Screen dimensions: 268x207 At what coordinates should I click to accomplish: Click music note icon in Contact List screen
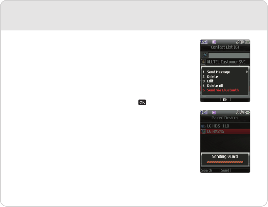(x=238, y=42)
